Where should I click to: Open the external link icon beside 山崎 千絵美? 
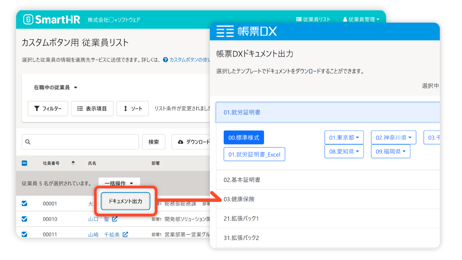click(125, 234)
